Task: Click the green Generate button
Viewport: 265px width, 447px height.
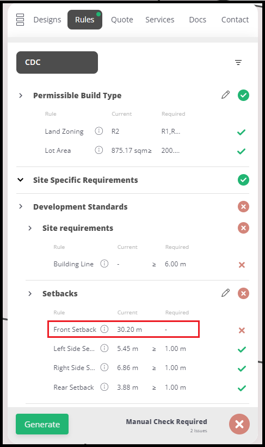Action: pyautogui.click(x=42, y=424)
